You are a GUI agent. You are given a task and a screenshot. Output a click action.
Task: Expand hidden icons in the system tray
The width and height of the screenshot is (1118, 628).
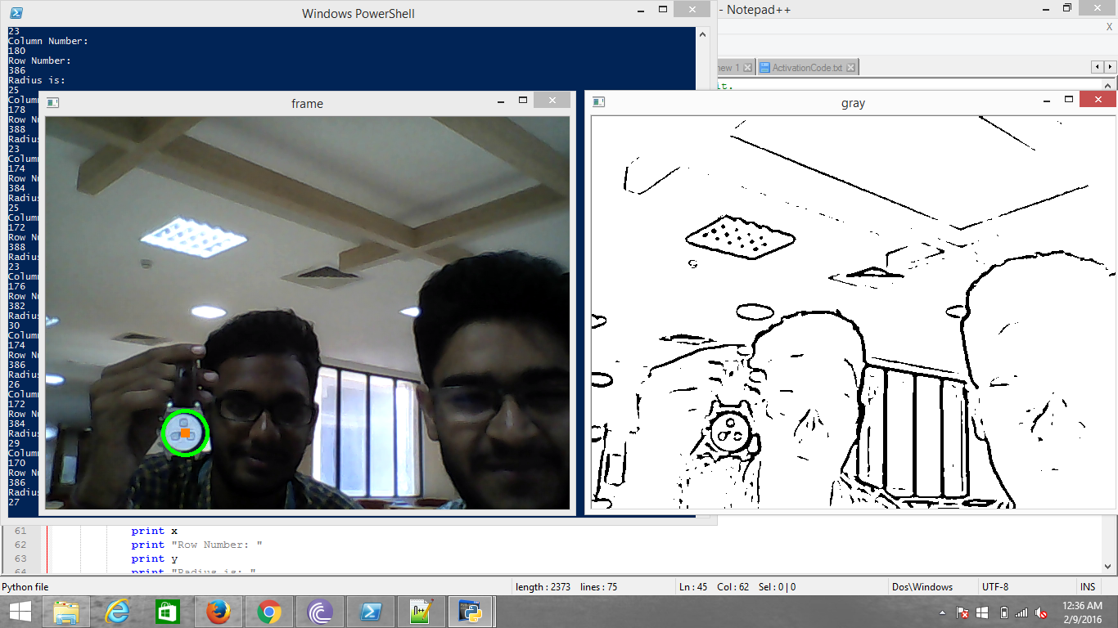pyautogui.click(x=943, y=612)
